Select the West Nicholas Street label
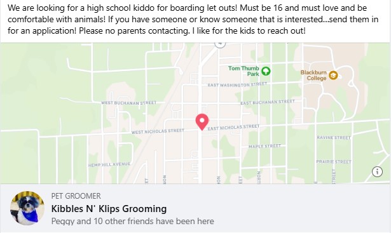The height and width of the screenshot is (233, 391). click(158, 131)
